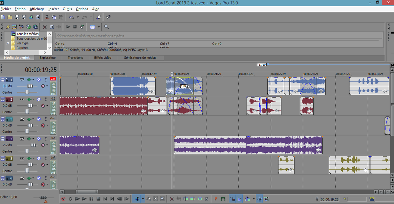394x204 pixels.
Task: Switch to the Transitions tab
Action: (x=75, y=58)
